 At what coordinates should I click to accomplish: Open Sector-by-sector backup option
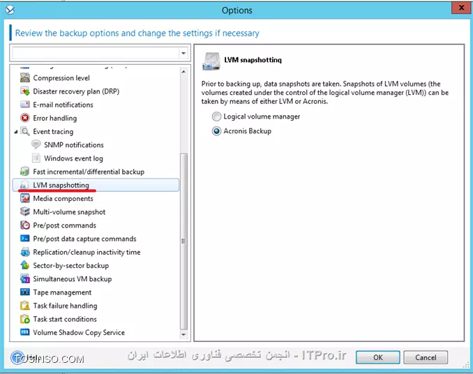click(x=71, y=266)
